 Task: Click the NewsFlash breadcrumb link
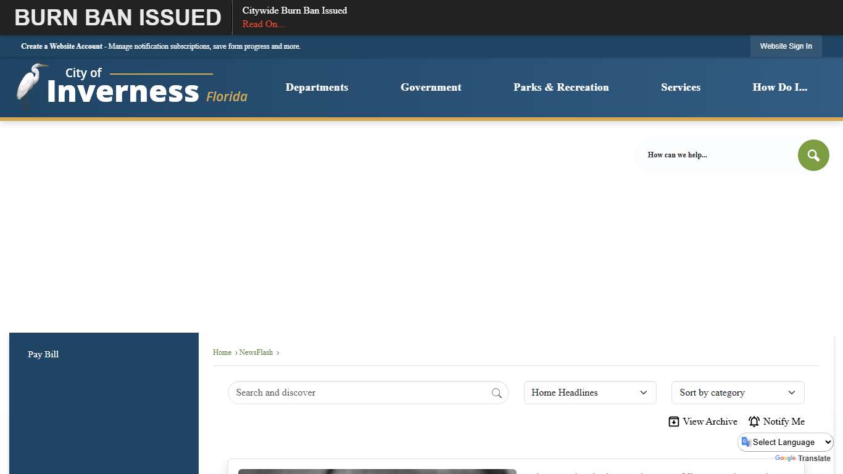tap(255, 352)
